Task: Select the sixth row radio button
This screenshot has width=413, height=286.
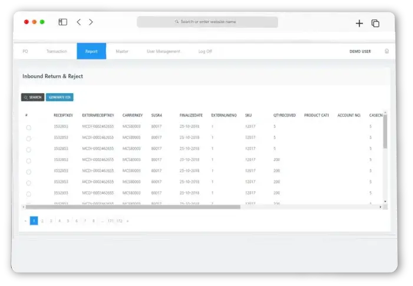Action: (29, 183)
